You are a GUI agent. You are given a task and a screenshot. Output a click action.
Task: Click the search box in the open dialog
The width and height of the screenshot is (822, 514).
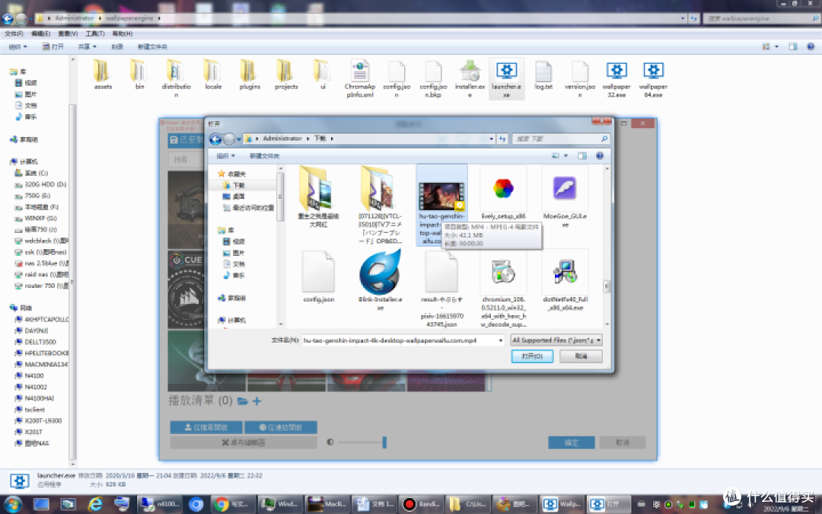pos(560,139)
